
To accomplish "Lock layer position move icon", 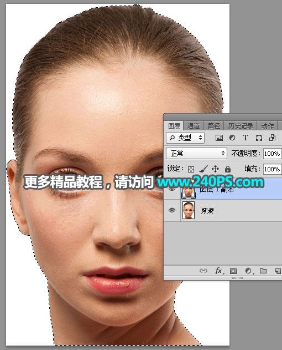I will pos(215,169).
